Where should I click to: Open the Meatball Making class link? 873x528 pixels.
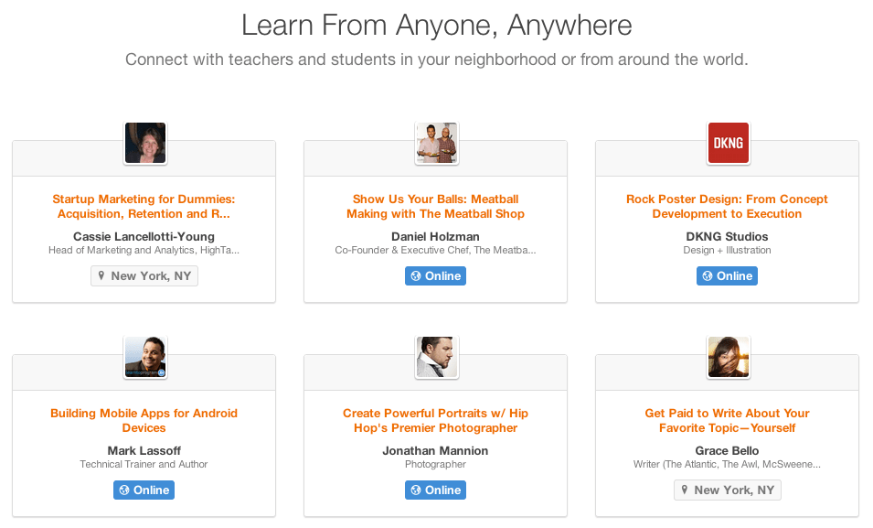[x=435, y=207]
